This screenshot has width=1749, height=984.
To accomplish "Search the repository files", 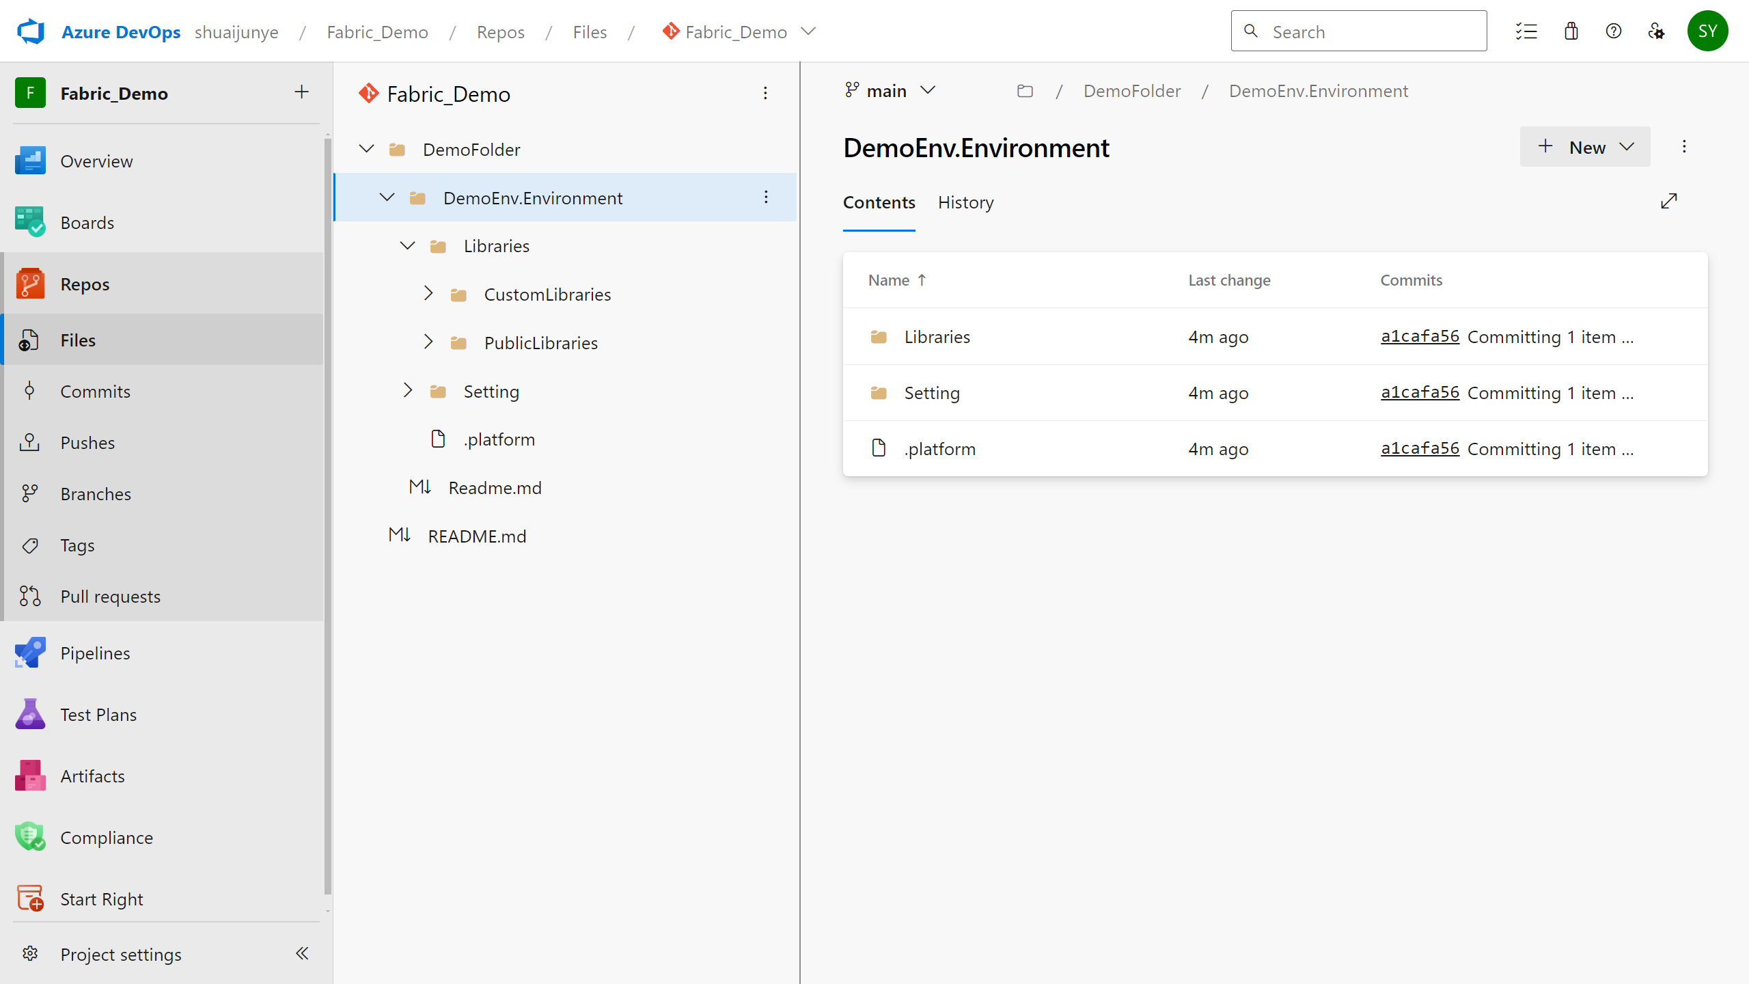I will (1358, 32).
